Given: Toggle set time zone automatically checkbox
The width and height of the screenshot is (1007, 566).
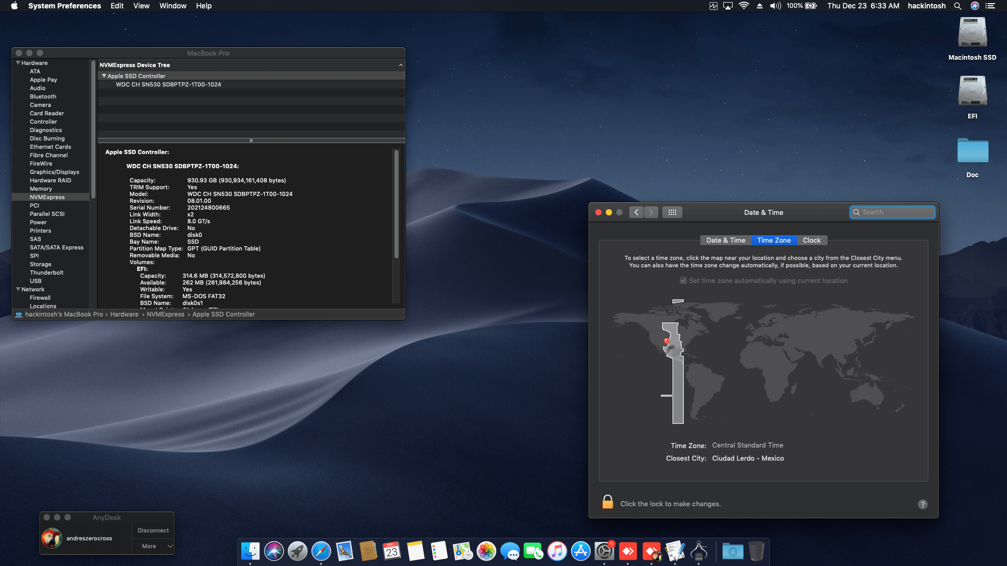Looking at the screenshot, I should [x=683, y=281].
